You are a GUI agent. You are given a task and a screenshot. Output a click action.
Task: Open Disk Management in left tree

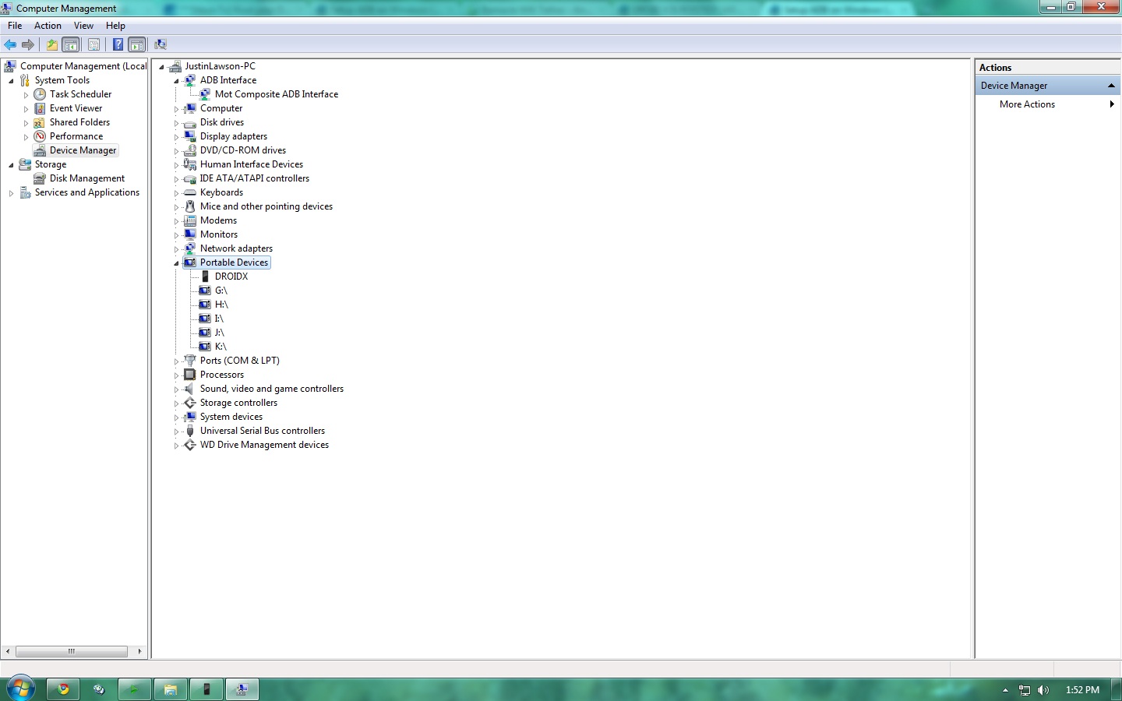tap(86, 178)
